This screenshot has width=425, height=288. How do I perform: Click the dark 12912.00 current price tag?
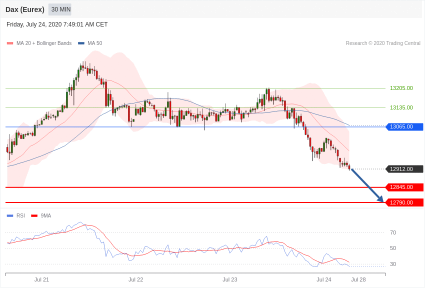point(404,169)
